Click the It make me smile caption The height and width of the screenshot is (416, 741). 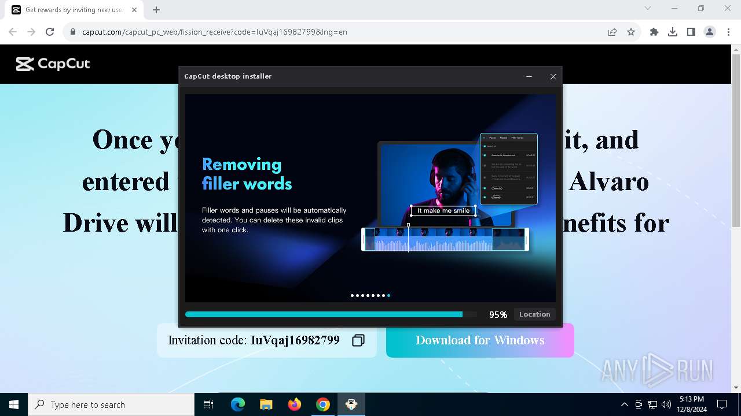coord(443,211)
